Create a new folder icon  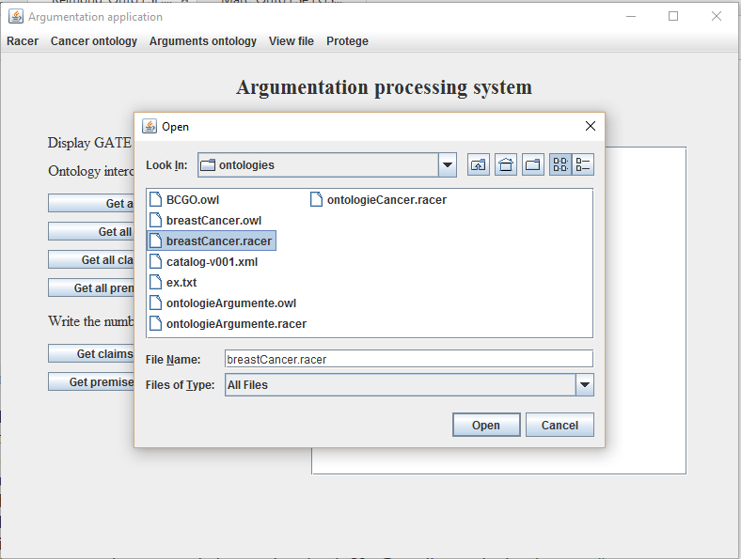pos(533,164)
